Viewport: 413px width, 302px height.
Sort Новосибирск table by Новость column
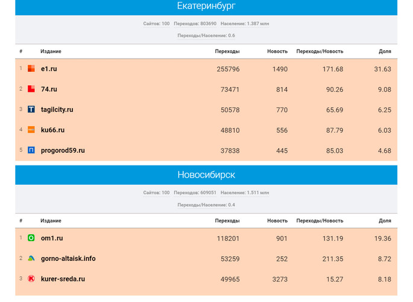click(x=277, y=220)
